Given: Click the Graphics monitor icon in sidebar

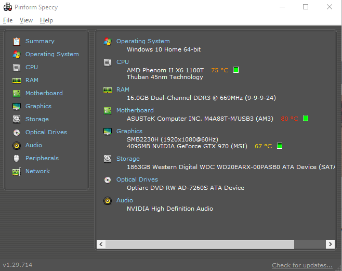Looking at the screenshot, I should coord(17,107).
